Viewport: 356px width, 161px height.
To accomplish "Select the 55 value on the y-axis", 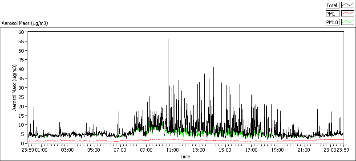I will (21, 41).
